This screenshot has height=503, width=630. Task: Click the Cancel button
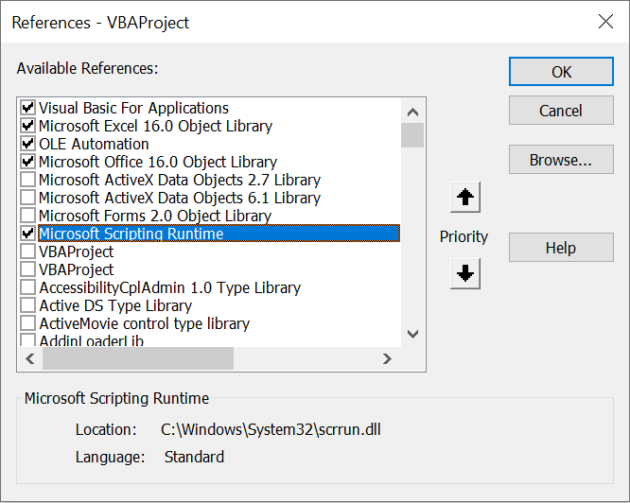pos(561,111)
